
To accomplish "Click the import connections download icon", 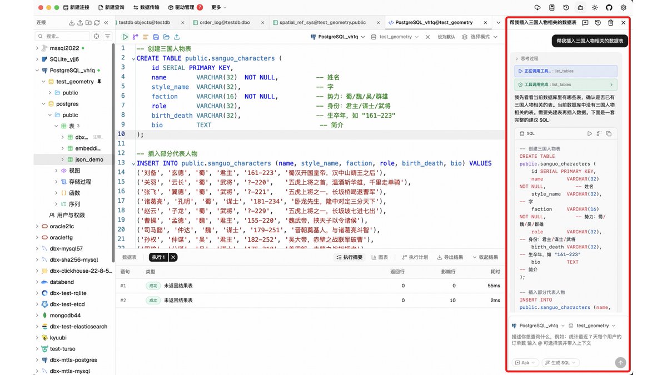I will tap(71, 22).
